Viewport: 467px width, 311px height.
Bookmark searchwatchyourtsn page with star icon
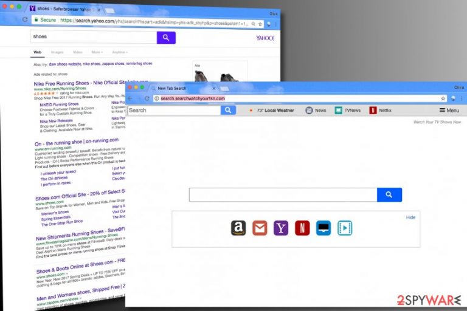[443, 98]
